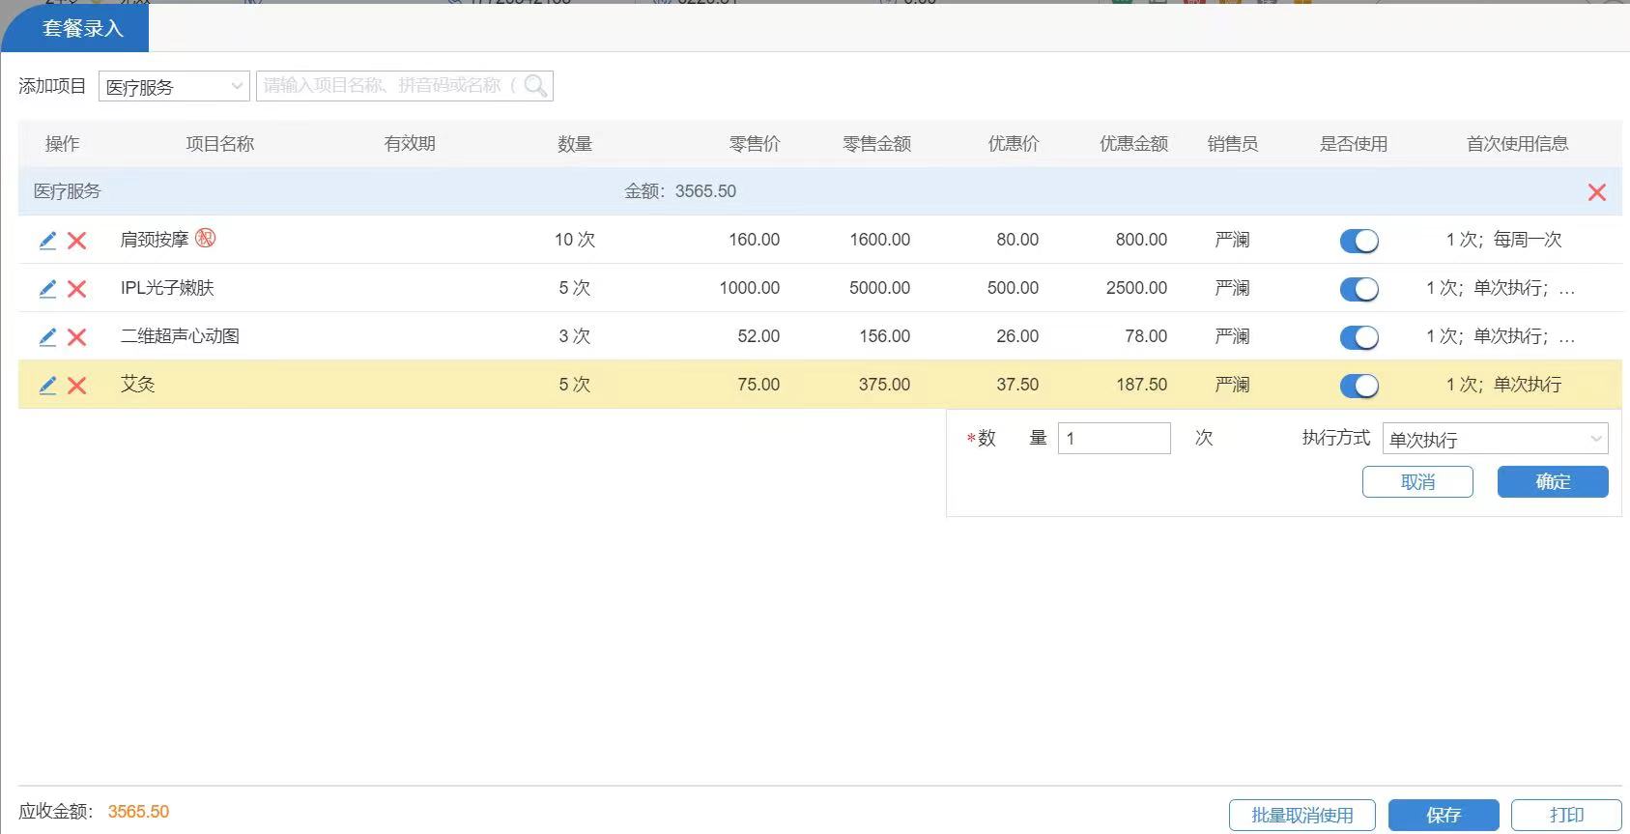Image resolution: width=1630 pixels, height=834 pixels.
Task: Remove the 艾灸 item
Action: click(77, 386)
